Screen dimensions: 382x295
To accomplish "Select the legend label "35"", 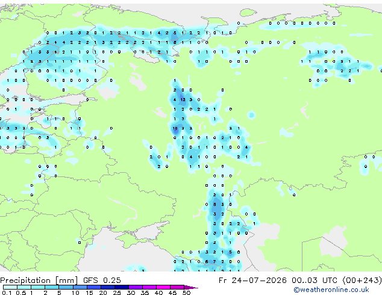I will point(145,293).
